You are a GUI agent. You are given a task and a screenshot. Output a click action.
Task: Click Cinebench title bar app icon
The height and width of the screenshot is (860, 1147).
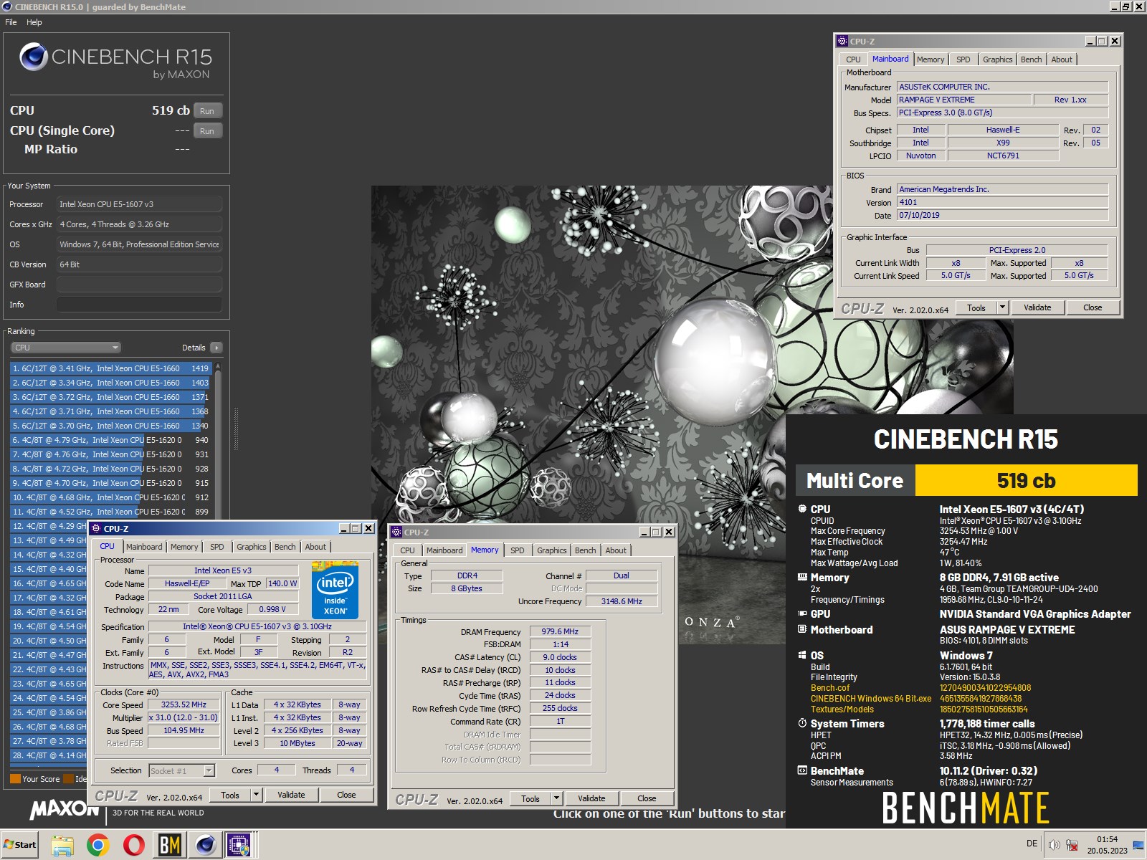(6, 6)
